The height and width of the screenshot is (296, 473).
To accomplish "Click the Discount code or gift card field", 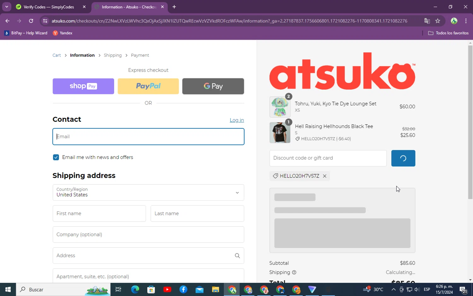I will [x=328, y=158].
